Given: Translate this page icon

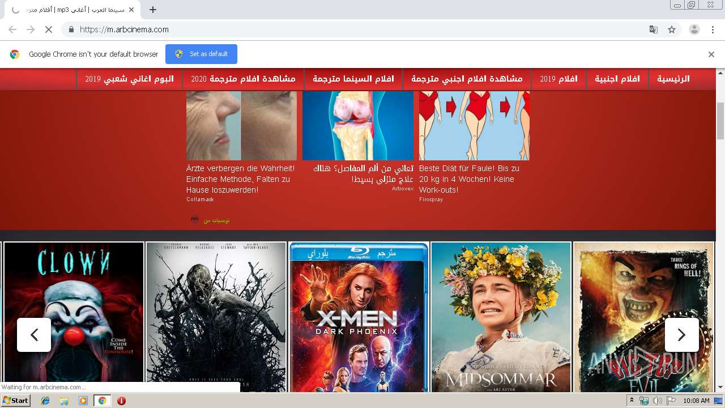Looking at the screenshot, I should click(654, 29).
